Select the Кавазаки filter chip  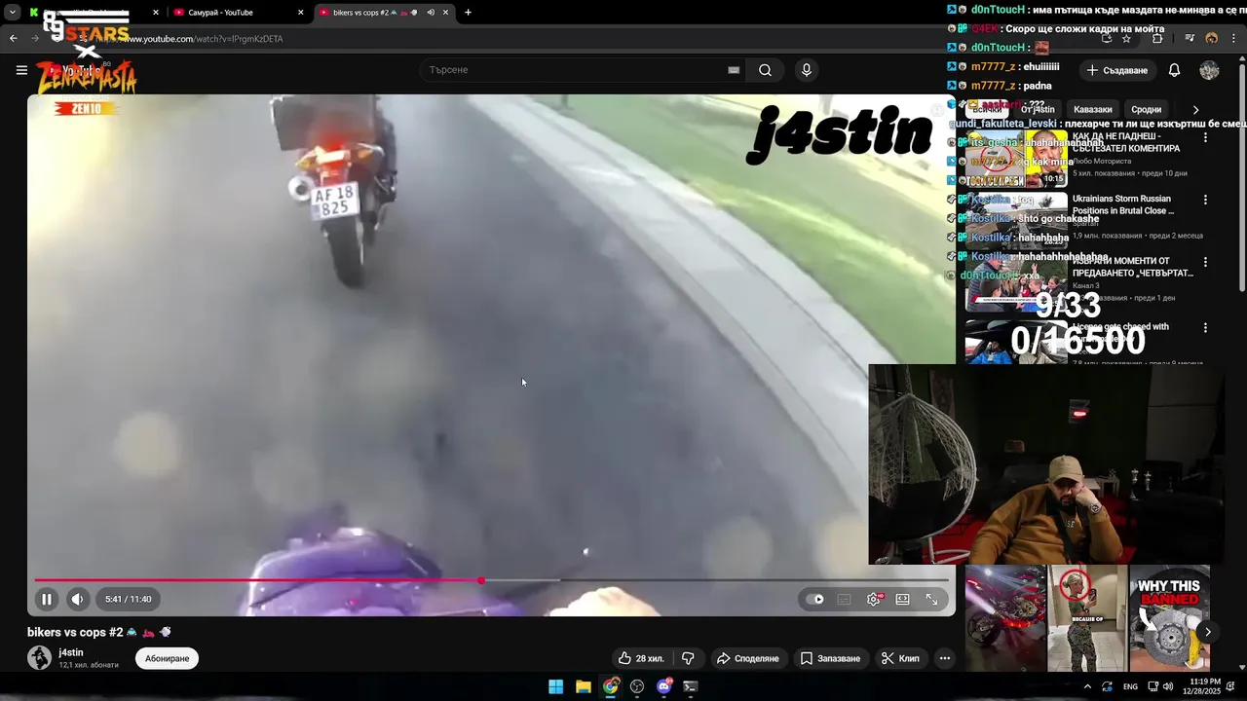(x=1092, y=110)
